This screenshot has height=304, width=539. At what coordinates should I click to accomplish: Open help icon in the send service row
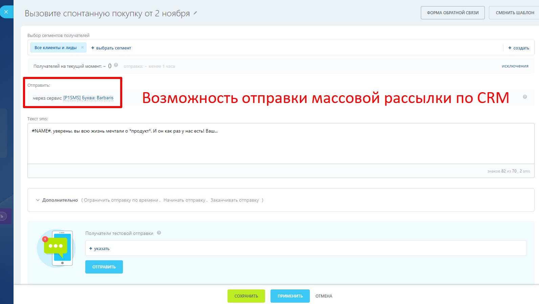pos(525,97)
